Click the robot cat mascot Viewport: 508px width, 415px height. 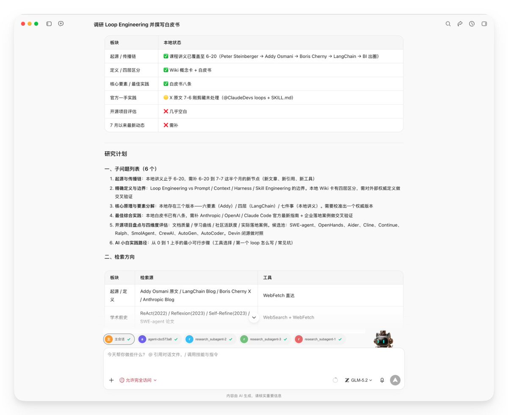coord(384,339)
